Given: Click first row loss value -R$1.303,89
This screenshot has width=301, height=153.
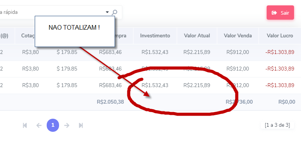Looking at the screenshot, I should point(280,52).
